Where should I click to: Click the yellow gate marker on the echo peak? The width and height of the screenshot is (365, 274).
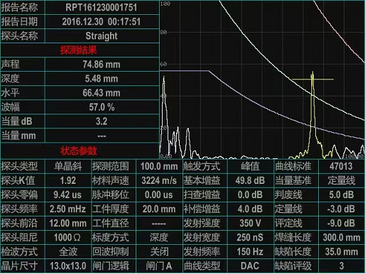(x=312, y=80)
